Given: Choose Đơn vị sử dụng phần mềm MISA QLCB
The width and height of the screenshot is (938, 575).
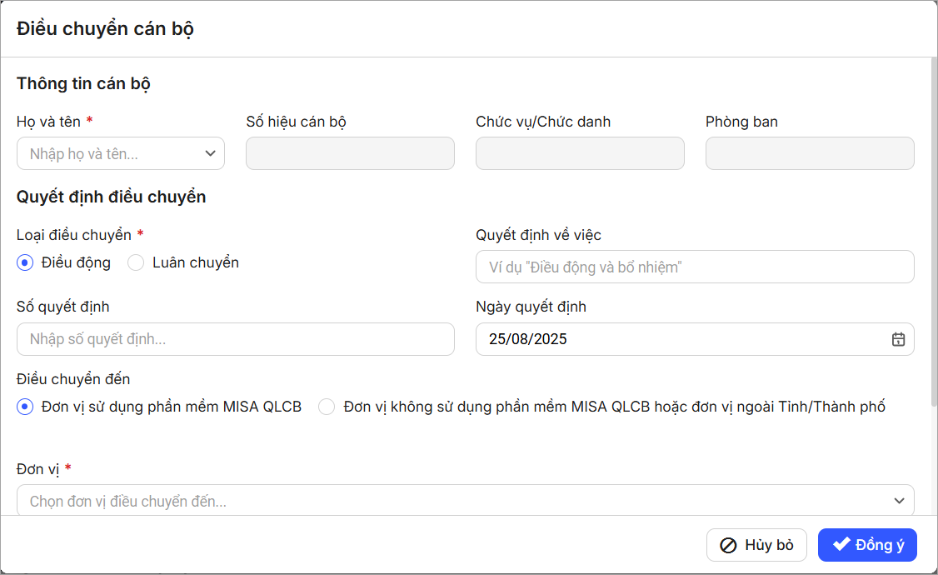Looking at the screenshot, I should [25, 407].
